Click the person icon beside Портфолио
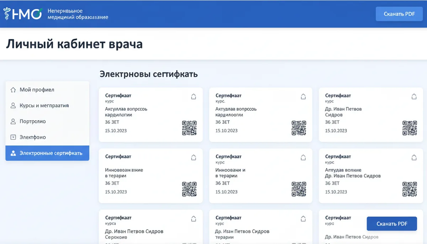 tap(13, 122)
